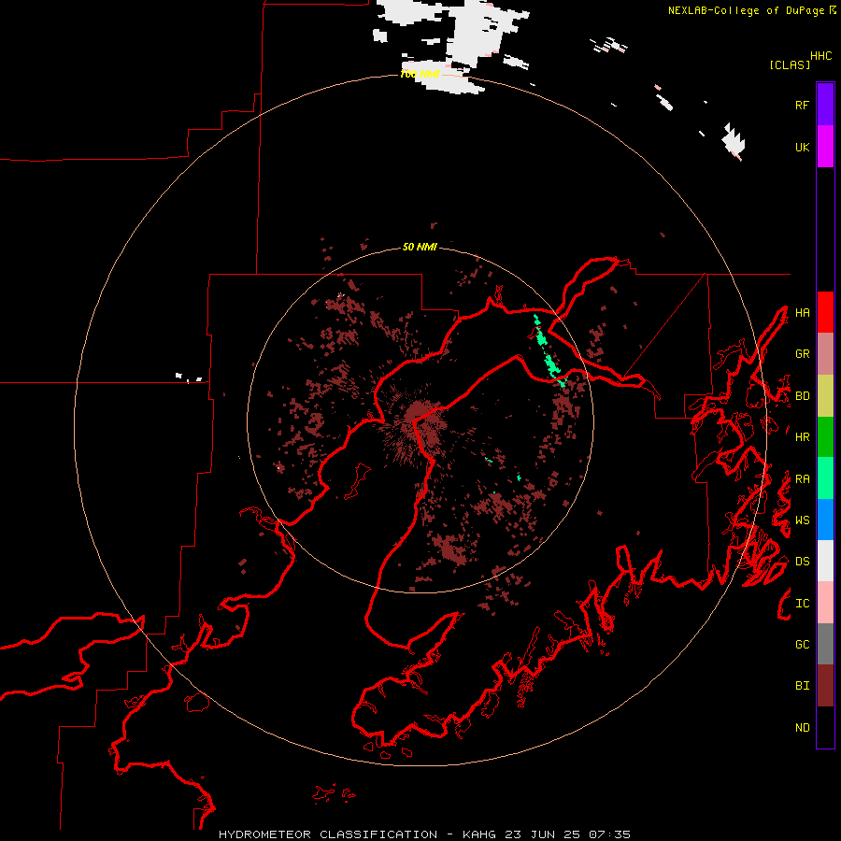Click the DS white legend swatch

click(x=825, y=561)
